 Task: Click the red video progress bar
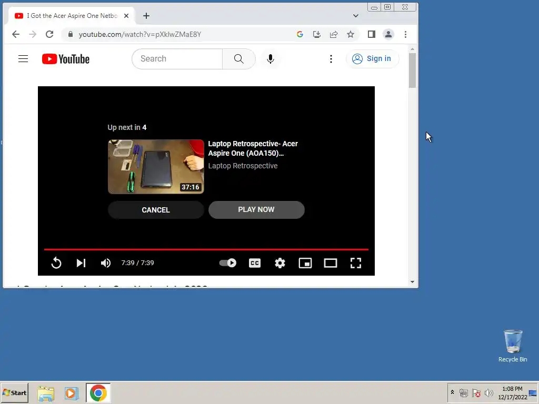tap(206, 249)
